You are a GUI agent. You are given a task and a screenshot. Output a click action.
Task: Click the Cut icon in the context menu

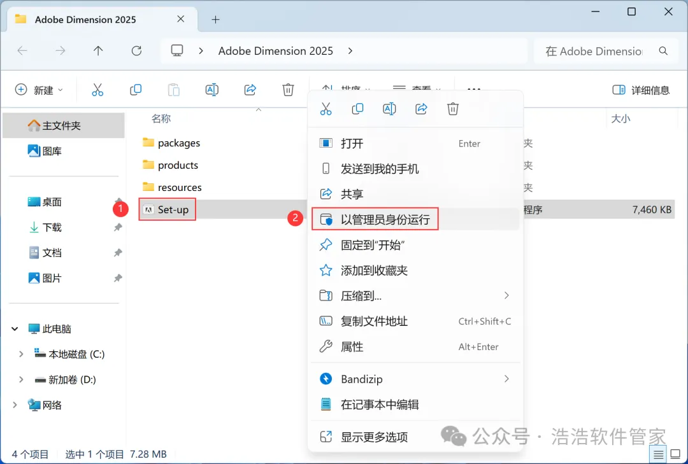(x=326, y=109)
